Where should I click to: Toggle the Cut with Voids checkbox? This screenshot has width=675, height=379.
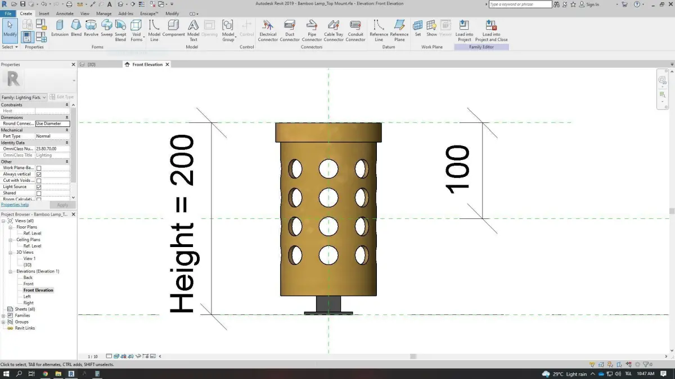coord(39,180)
